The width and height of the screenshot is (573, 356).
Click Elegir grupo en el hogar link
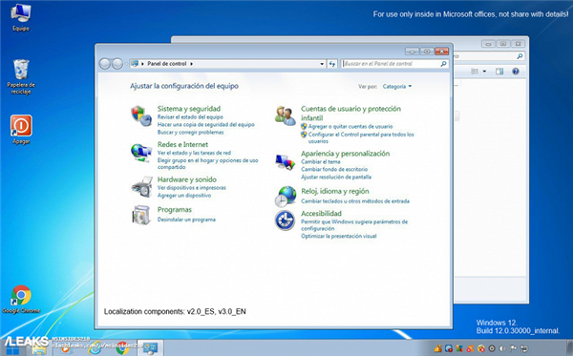point(207,163)
